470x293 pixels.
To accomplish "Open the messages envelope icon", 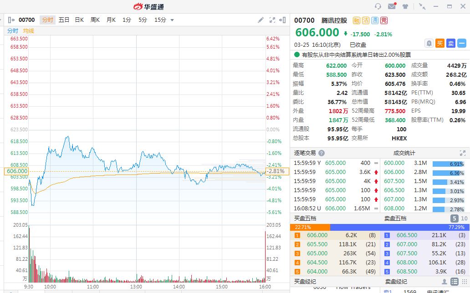I will pyautogui.click(x=392, y=6).
